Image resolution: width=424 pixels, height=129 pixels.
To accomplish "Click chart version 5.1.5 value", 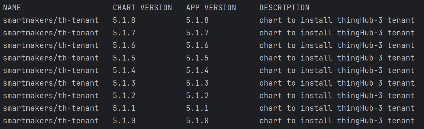I will [124, 58].
